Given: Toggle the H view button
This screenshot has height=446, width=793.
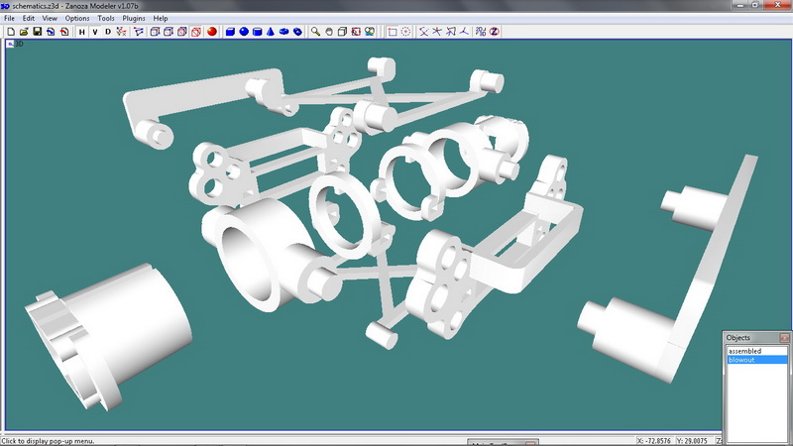Looking at the screenshot, I should 81,32.
